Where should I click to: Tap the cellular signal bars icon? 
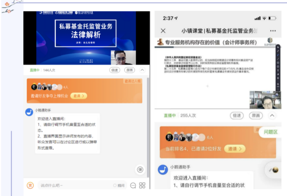[x=257, y=18]
